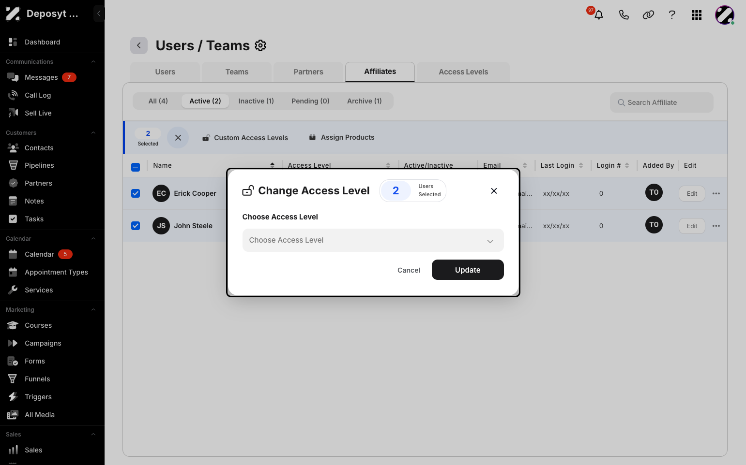The width and height of the screenshot is (746, 465).
Task: Switch to the Access Levels tab
Action: click(463, 72)
